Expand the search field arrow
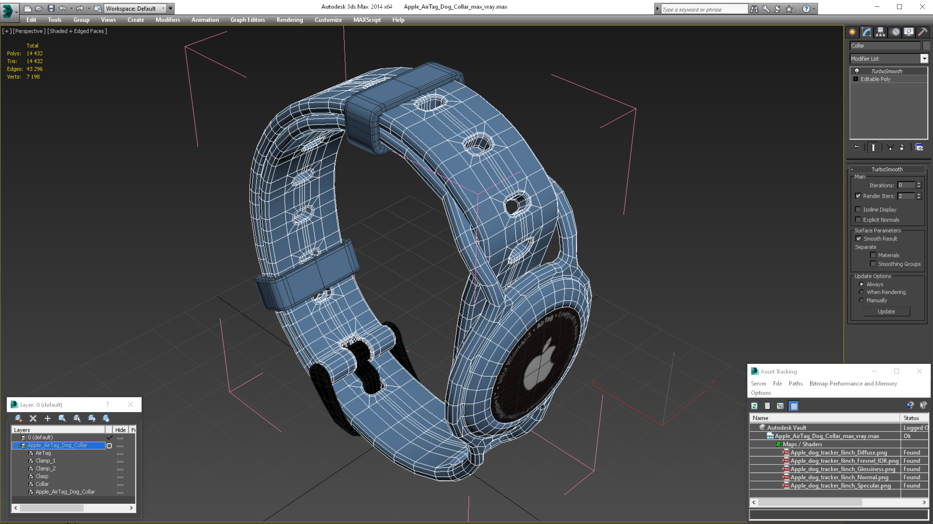This screenshot has width=933, height=524. (657, 9)
